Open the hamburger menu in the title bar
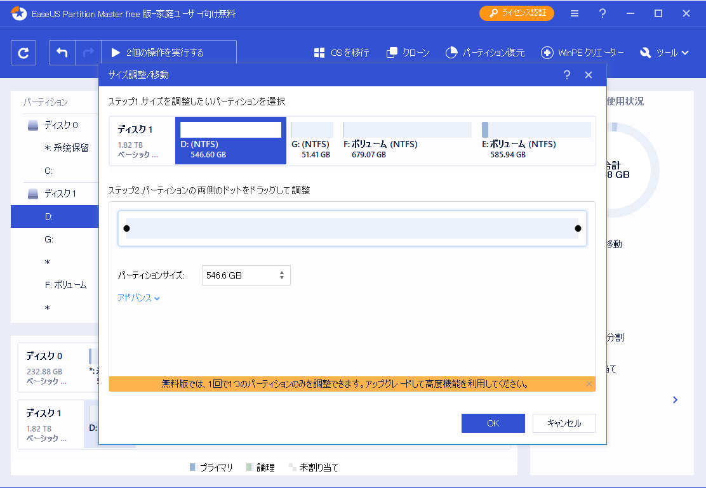 (575, 13)
